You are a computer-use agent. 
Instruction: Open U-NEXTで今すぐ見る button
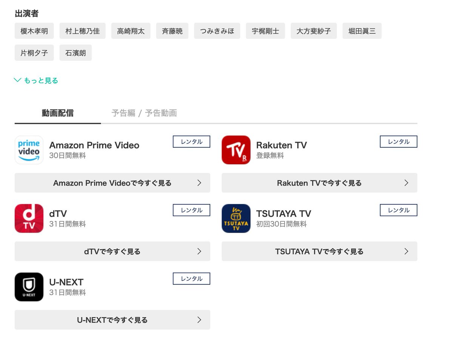pos(112,320)
